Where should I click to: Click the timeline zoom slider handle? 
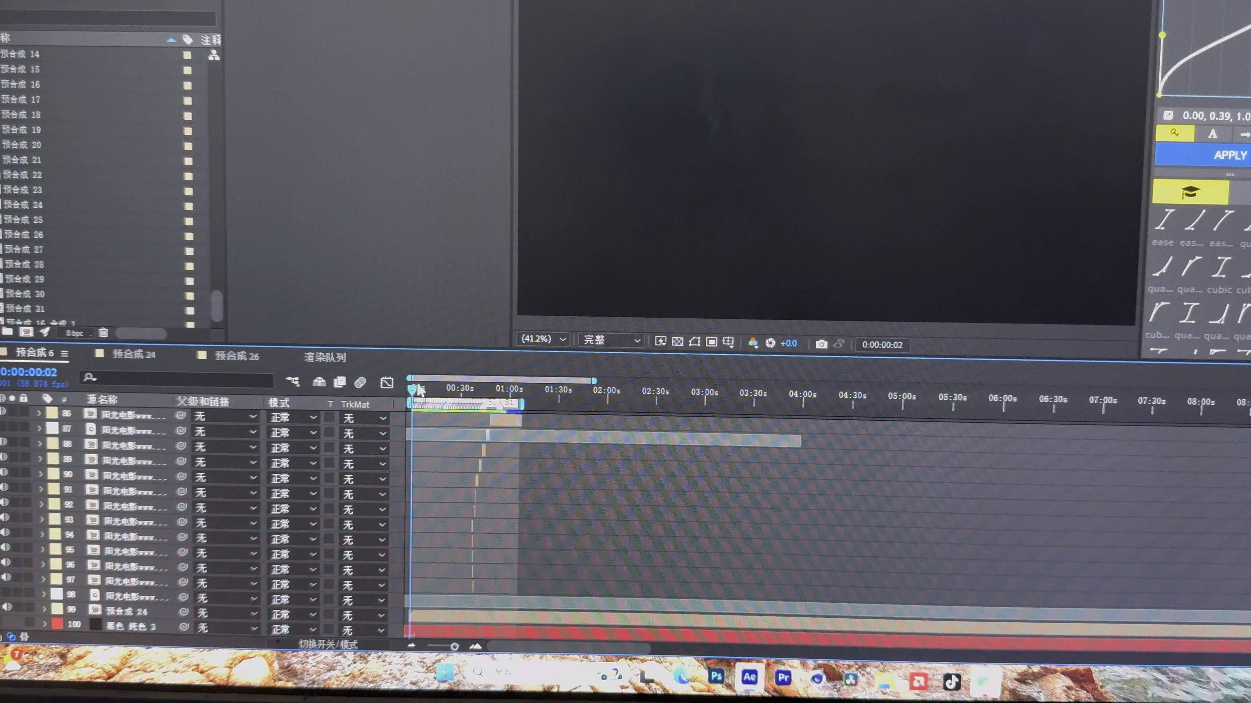point(454,646)
